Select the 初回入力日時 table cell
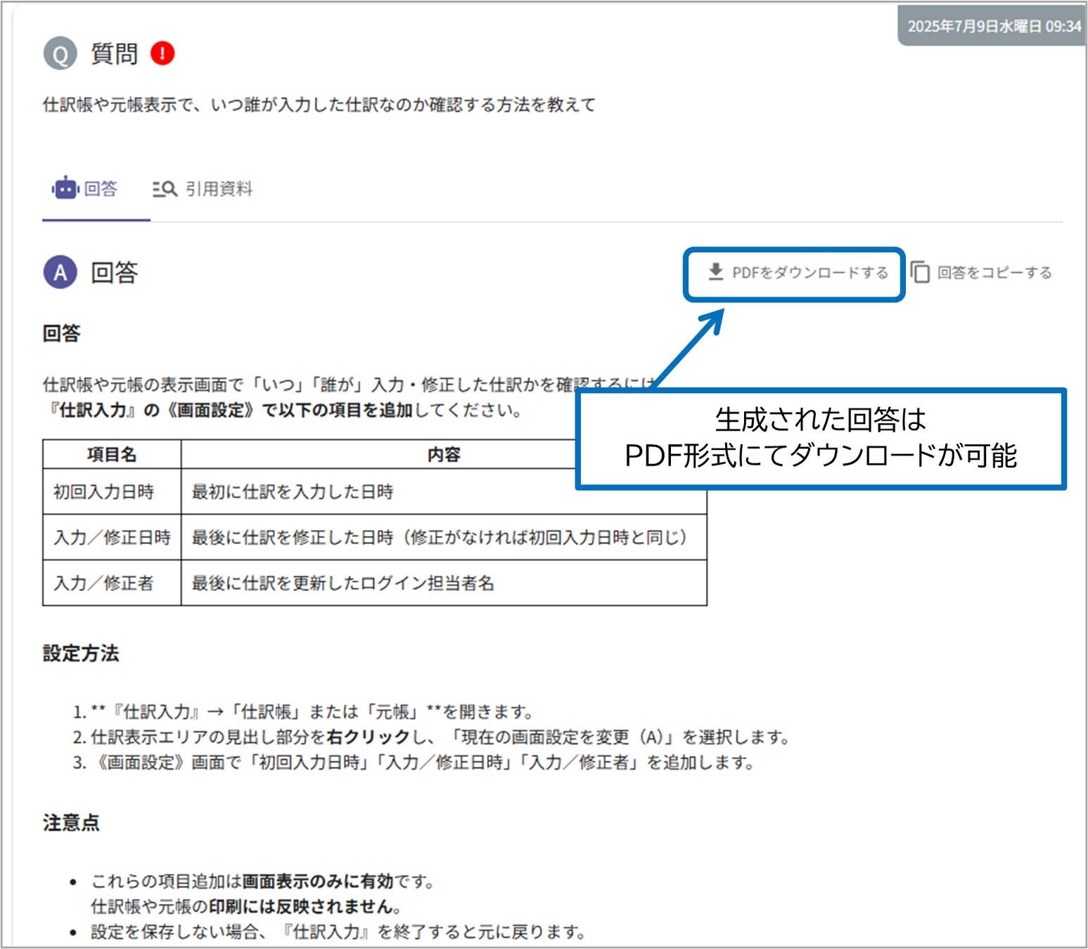Viewport: 1088px width, 949px height. pyautogui.click(x=104, y=492)
